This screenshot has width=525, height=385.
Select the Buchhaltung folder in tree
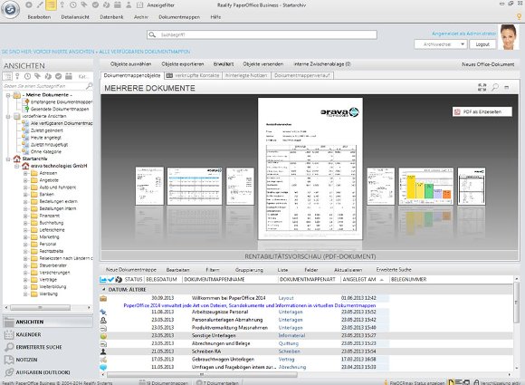click(x=52, y=223)
